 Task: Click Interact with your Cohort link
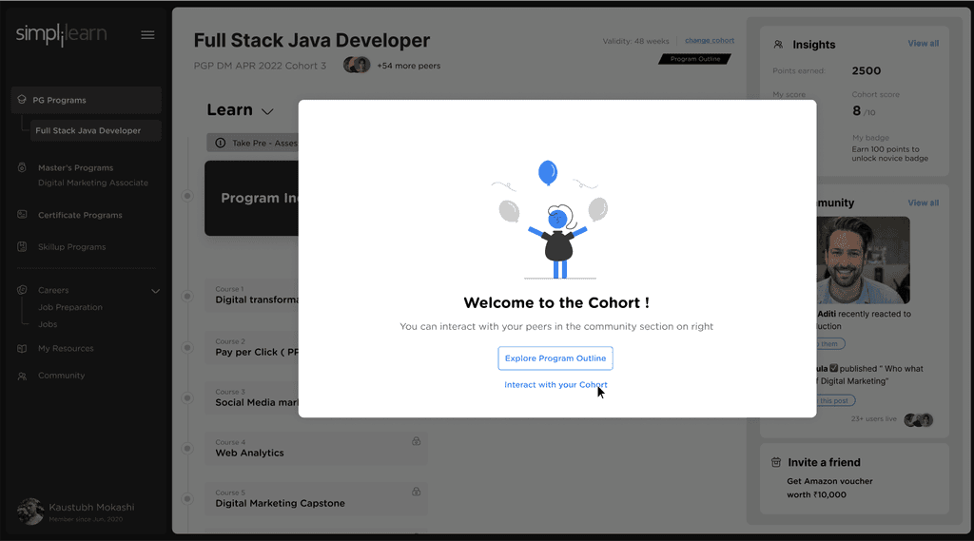(555, 384)
